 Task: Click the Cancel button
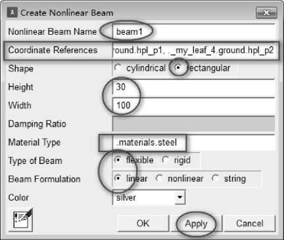(250, 224)
